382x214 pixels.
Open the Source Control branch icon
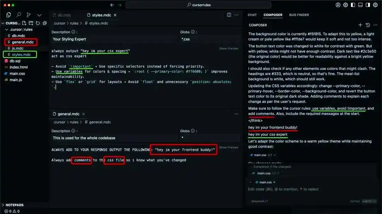click(29, 15)
